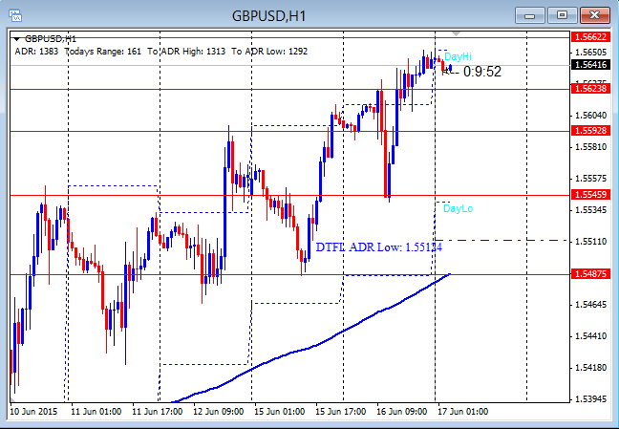Click the 12 Jun 09:00 time label

click(219, 412)
